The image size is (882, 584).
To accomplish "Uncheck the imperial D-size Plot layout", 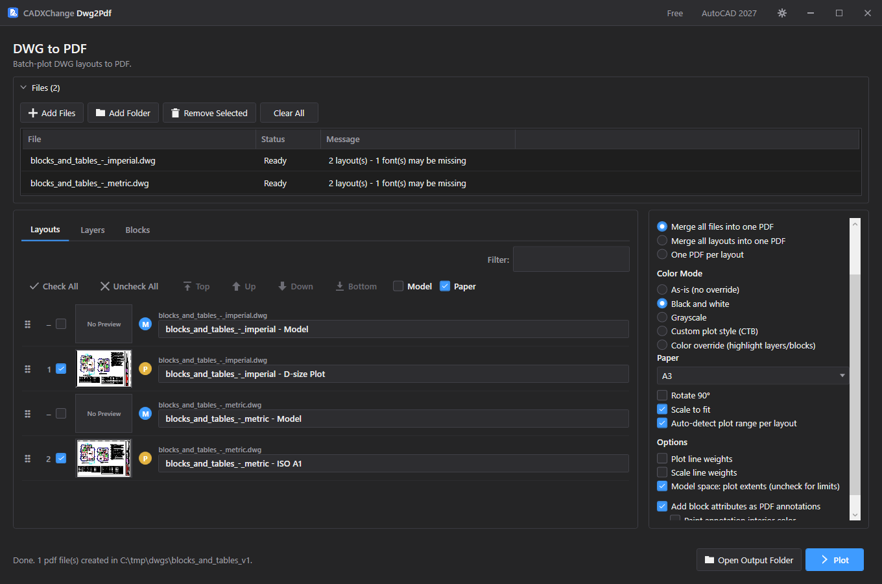I will 61,369.
